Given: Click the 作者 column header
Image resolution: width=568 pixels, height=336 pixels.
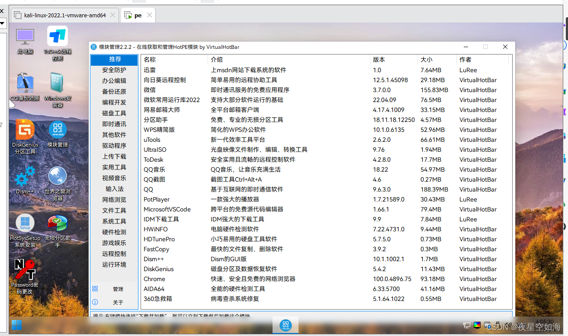Looking at the screenshot, I should 483,60.
